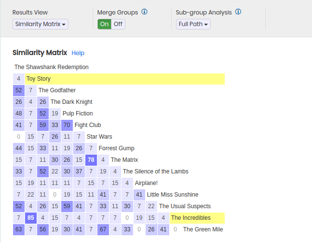
Task: Open the Similarity Matrix results view dropdown
Action: tap(41, 24)
